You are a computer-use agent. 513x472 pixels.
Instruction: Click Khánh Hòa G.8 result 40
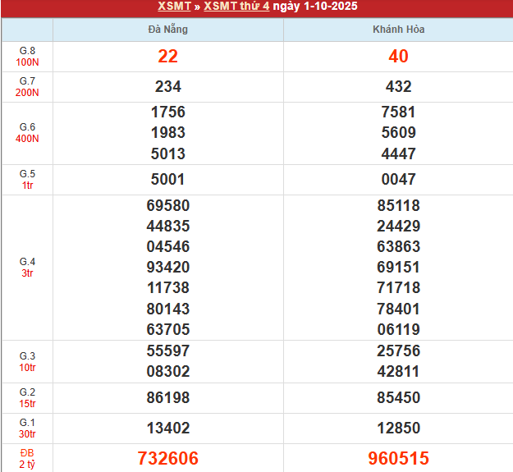click(x=398, y=57)
